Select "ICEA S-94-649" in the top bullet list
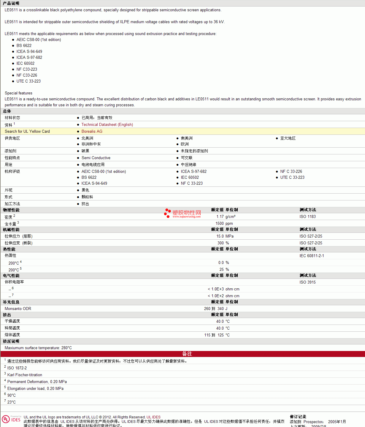Screen dimensions: 365x427 coord(29,52)
